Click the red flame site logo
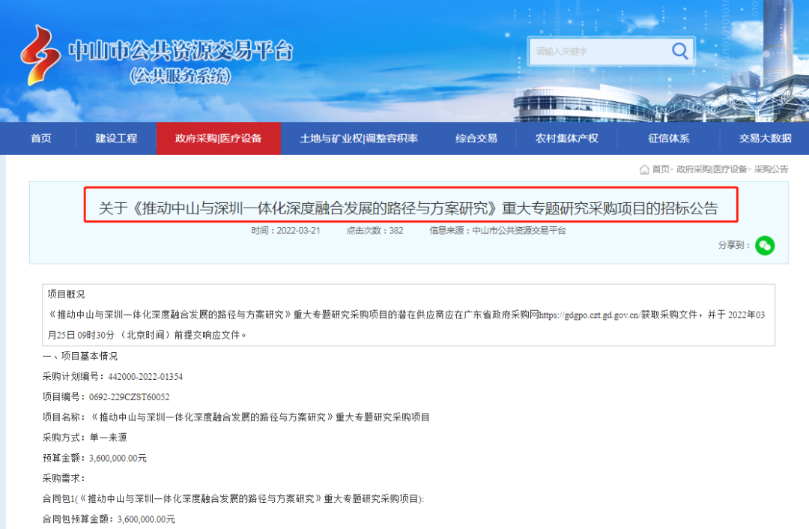This screenshot has height=529, width=809. point(40,55)
